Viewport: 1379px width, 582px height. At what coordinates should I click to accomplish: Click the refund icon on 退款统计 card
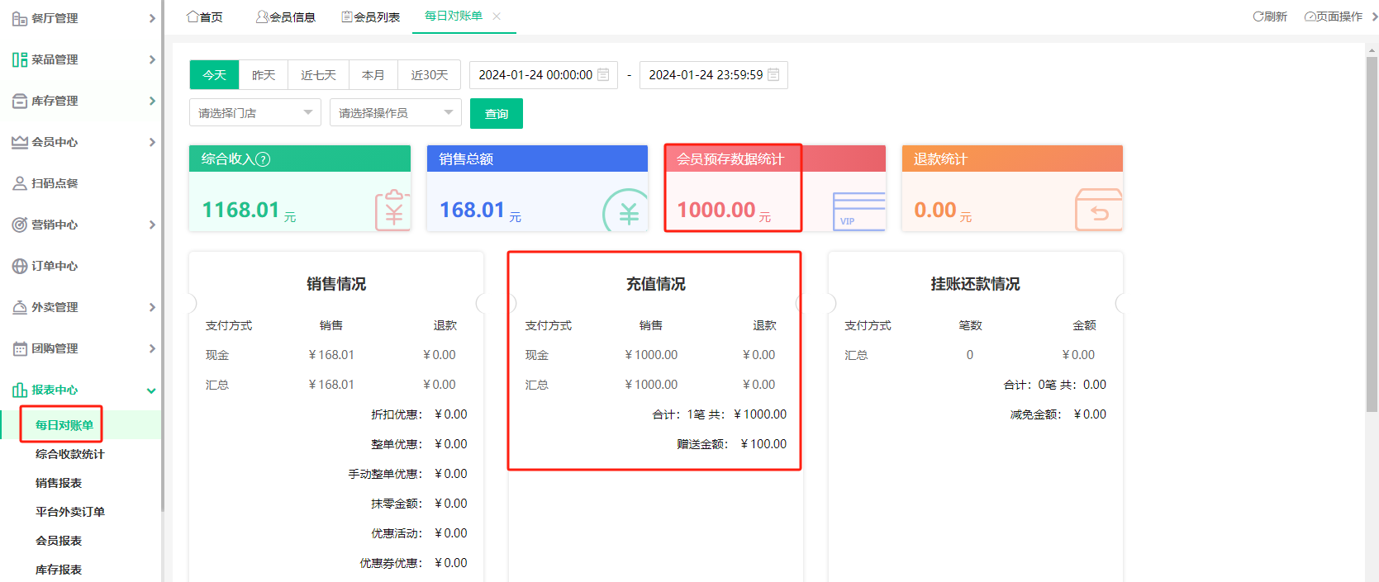pyautogui.click(x=1099, y=210)
